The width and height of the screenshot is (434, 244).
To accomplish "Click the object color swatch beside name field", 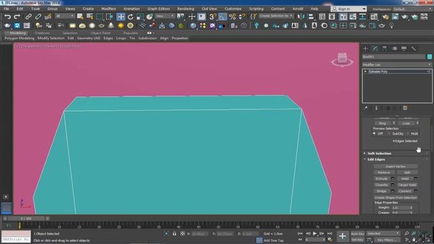I will click(429, 56).
